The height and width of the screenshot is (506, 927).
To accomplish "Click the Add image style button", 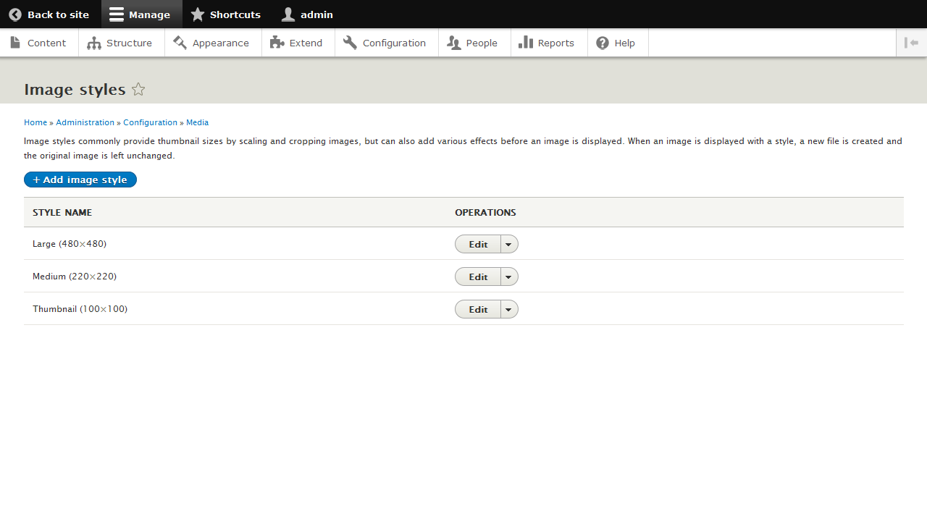I will coord(80,180).
